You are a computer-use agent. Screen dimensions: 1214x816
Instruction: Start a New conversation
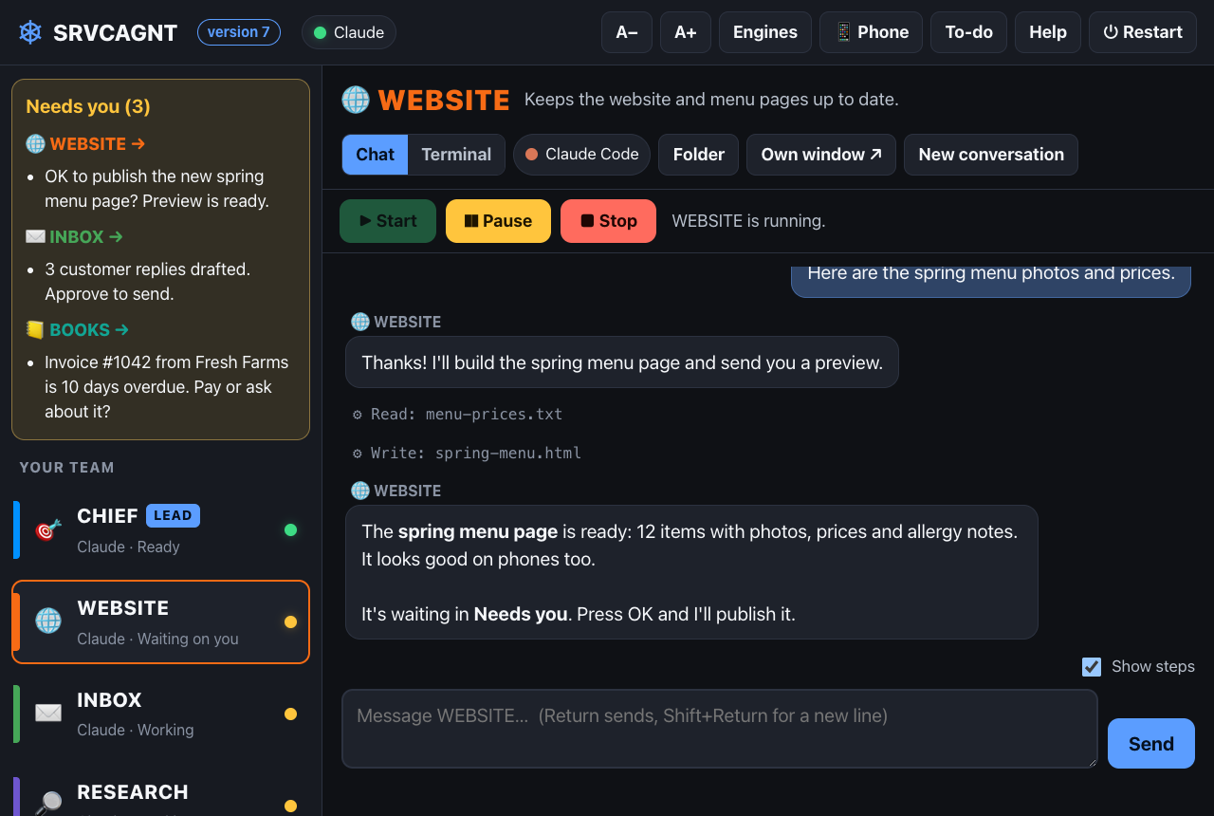991,155
